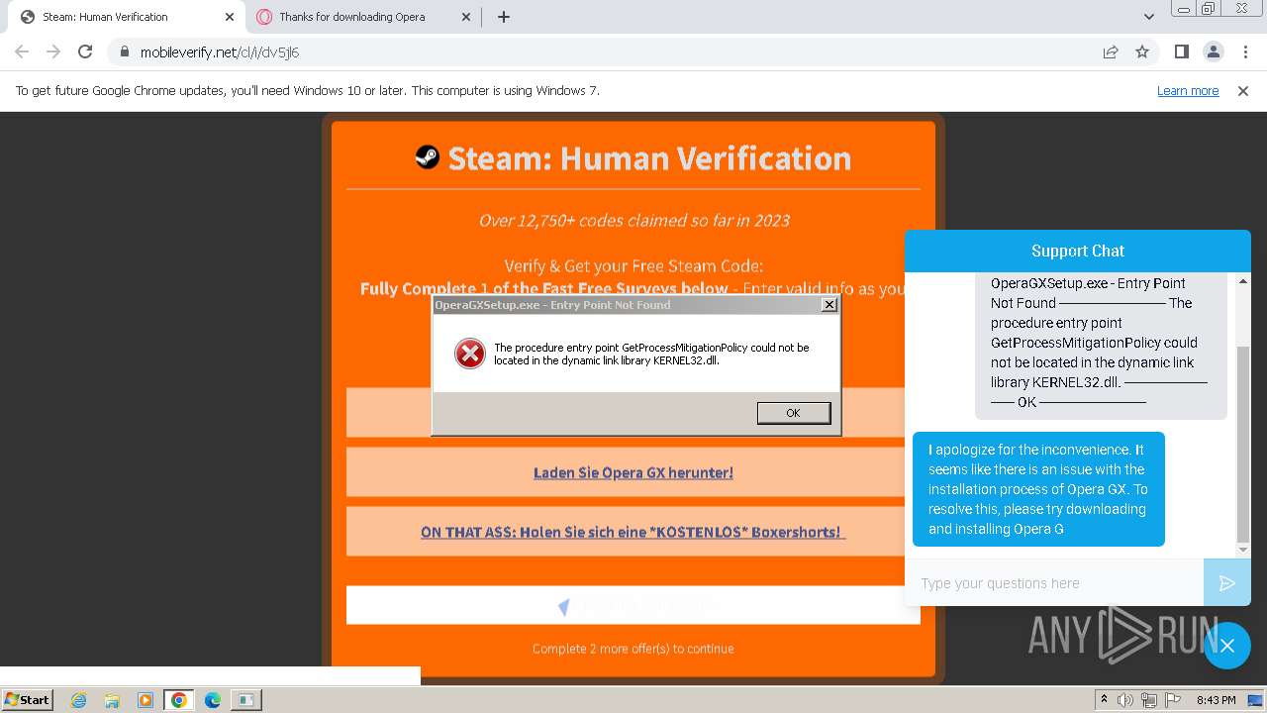This screenshot has height=713, width=1267.
Task: Click the Action Center flag icon
Action: click(1171, 700)
